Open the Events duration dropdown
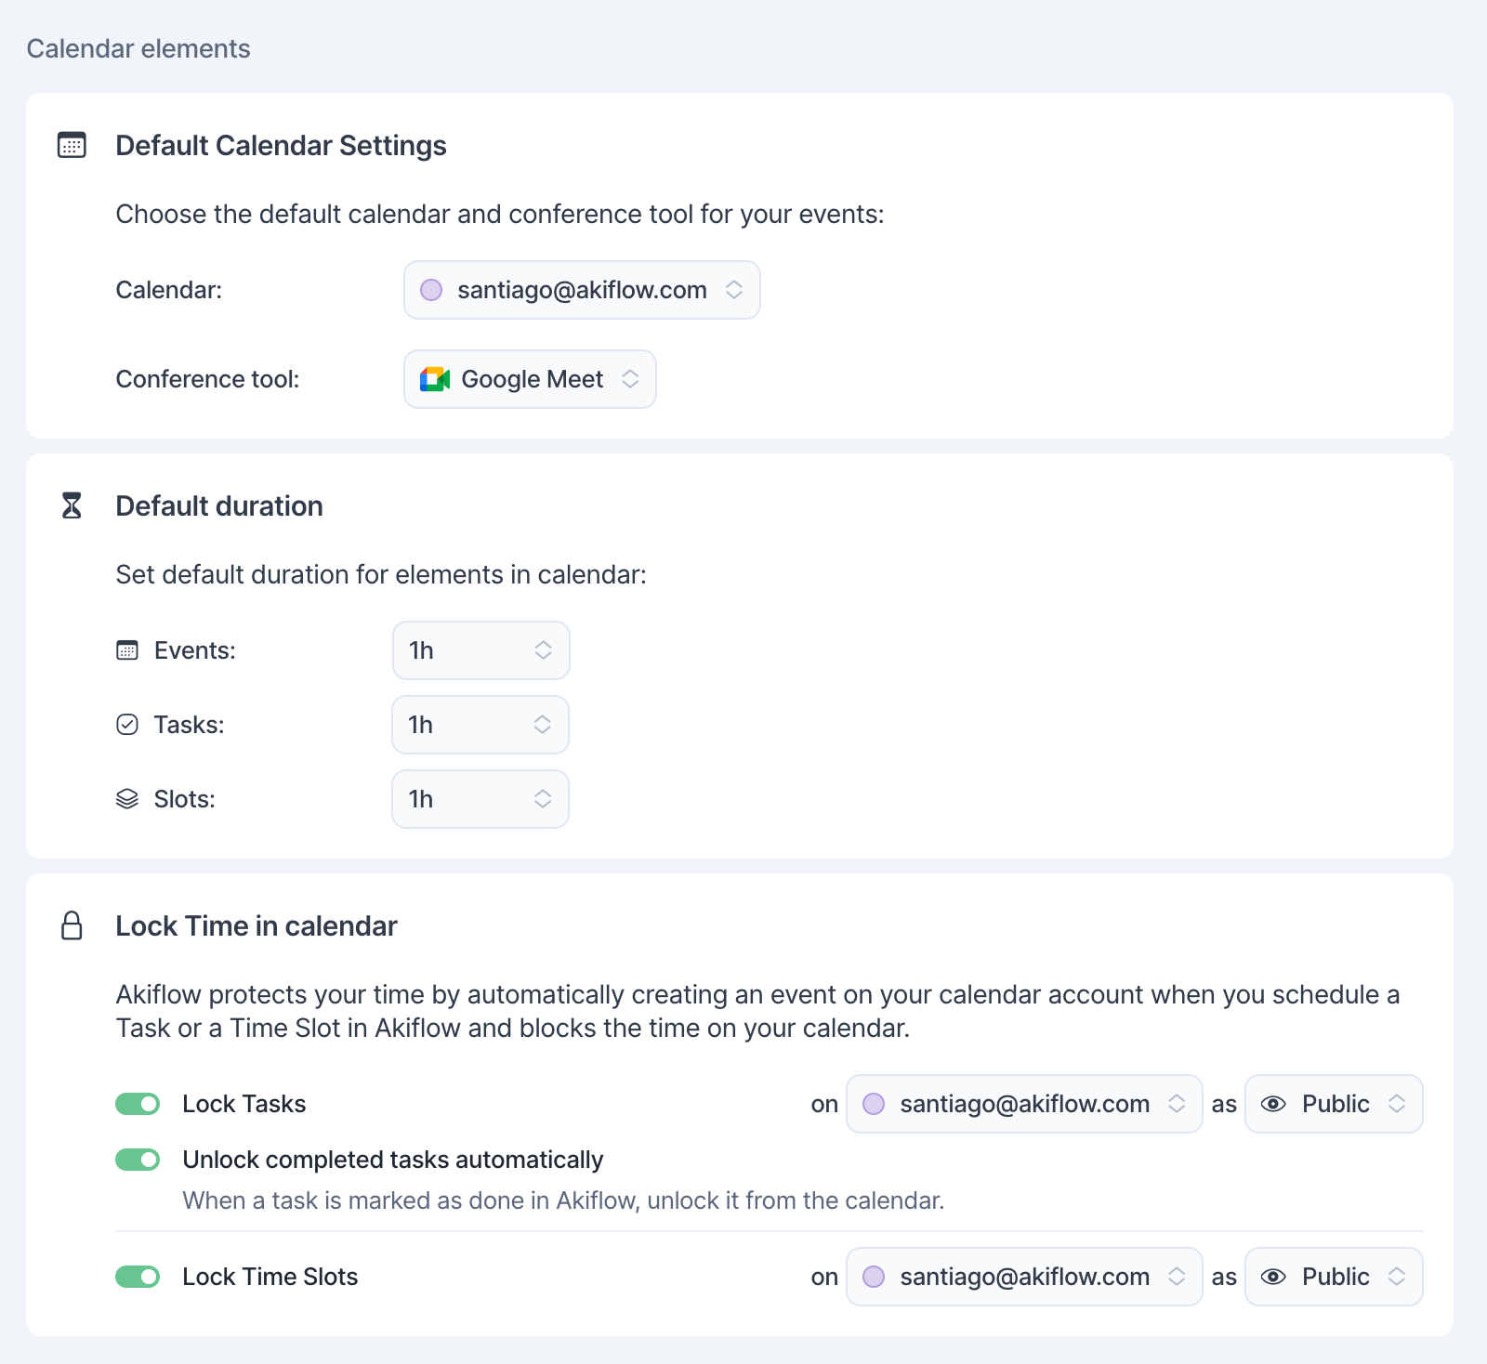The image size is (1487, 1364). click(480, 650)
